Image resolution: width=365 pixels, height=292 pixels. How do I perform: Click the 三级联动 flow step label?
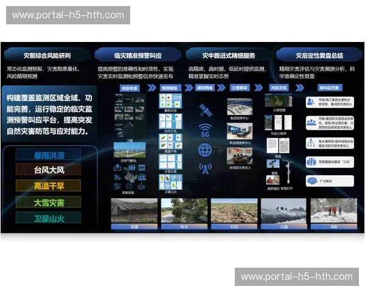pos(240,88)
